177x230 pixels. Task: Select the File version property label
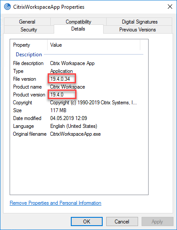[x=24, y=79]
